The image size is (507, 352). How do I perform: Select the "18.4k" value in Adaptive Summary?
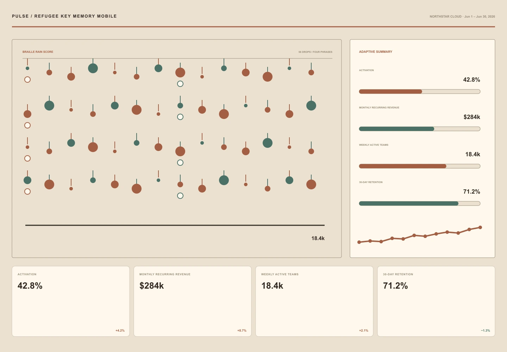(473, 155)
